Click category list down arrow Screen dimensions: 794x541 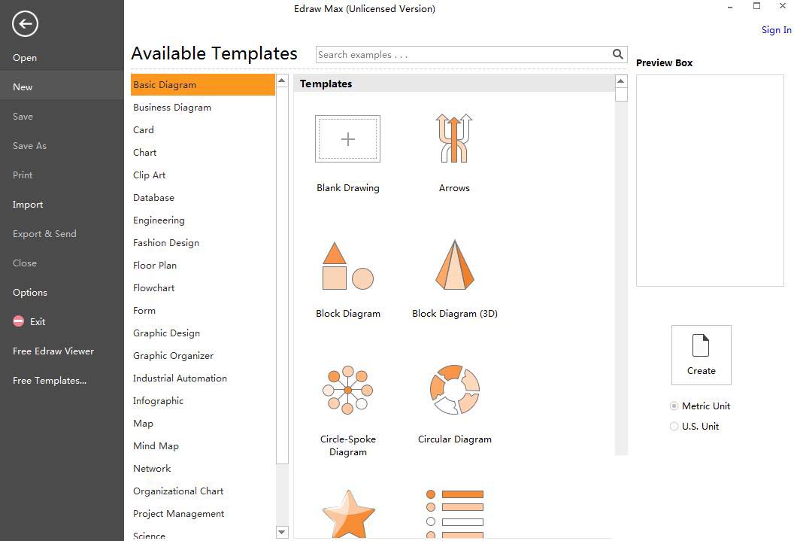[282, 533]
